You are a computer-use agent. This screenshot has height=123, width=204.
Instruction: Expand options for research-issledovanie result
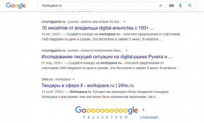(126, 50)
